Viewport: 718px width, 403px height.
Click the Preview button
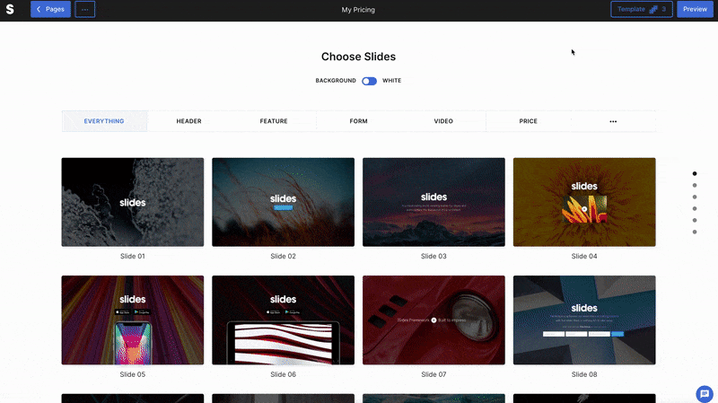695,9
